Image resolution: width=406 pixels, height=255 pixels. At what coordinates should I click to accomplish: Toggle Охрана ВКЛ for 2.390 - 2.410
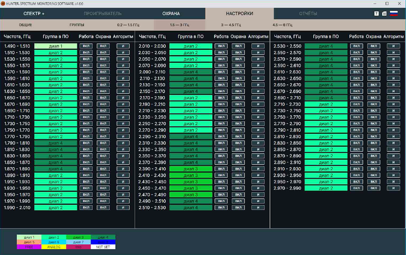238,169
